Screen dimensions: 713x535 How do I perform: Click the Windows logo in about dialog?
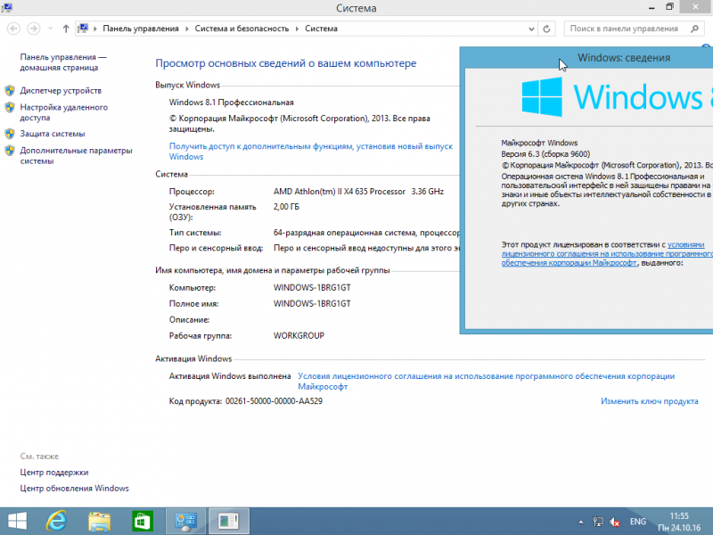point(542,96)
